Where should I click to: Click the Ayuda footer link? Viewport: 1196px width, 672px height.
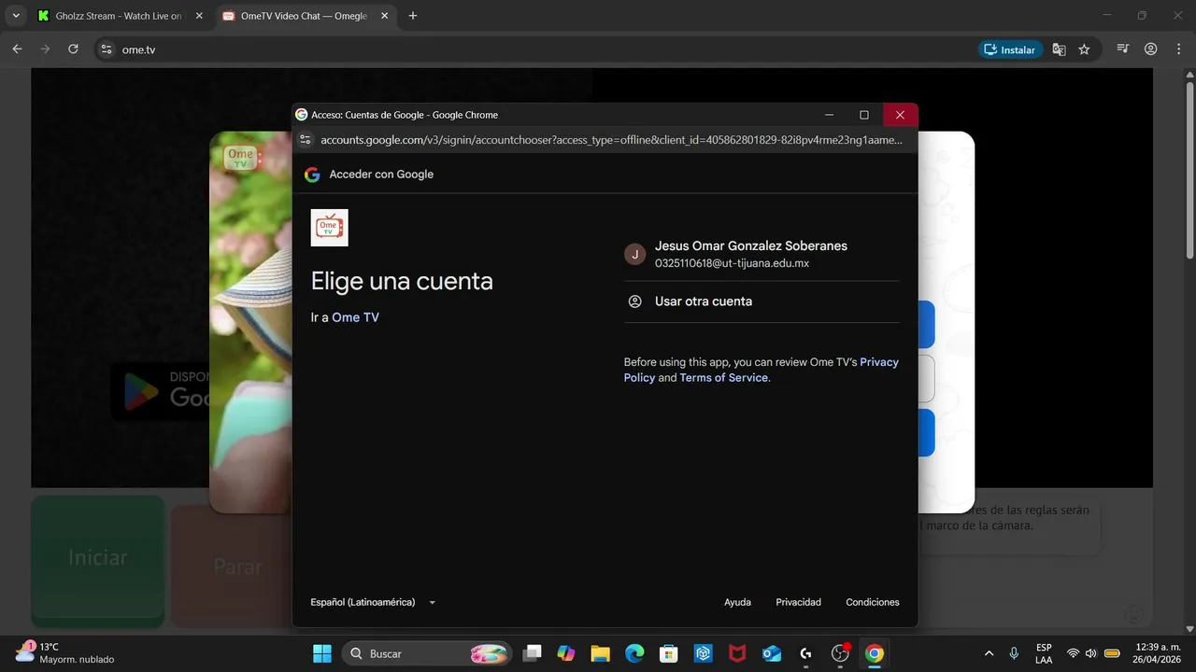737,603
